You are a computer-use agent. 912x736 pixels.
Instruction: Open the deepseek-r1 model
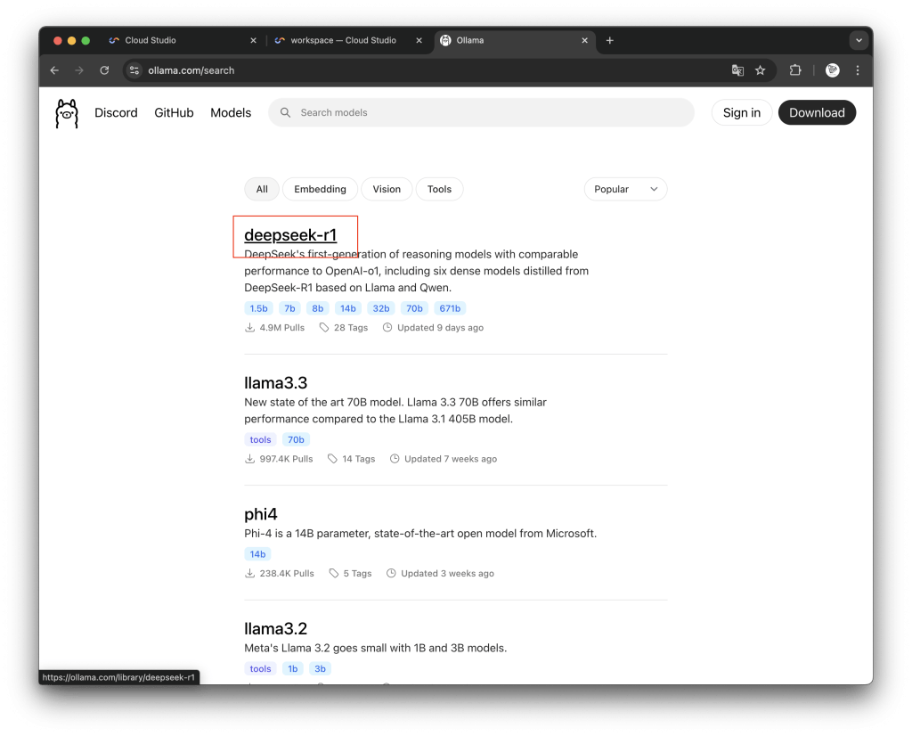click(x=290, y=235)
